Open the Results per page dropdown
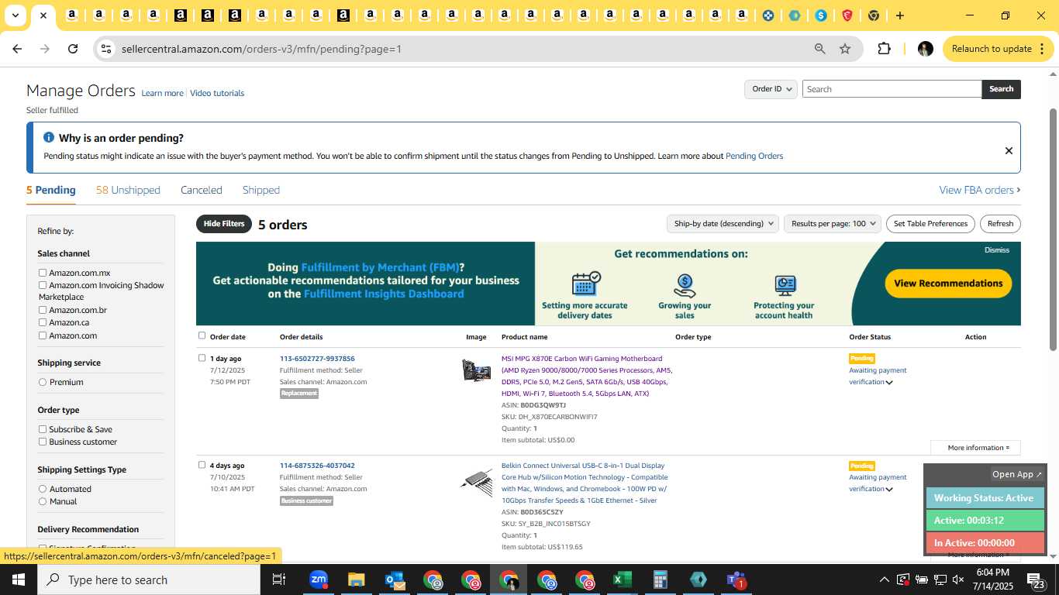Image resolution: width=1059 pixels, height=595 pixels. [x=833, y=224]
